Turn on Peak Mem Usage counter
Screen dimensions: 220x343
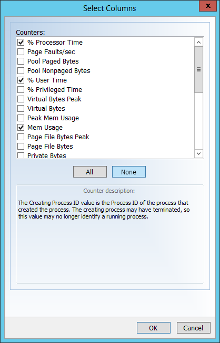[x=21, y=118]
